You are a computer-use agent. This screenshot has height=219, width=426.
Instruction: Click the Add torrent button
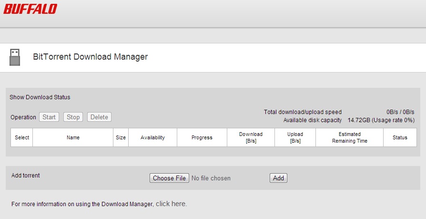pos(278,178)
